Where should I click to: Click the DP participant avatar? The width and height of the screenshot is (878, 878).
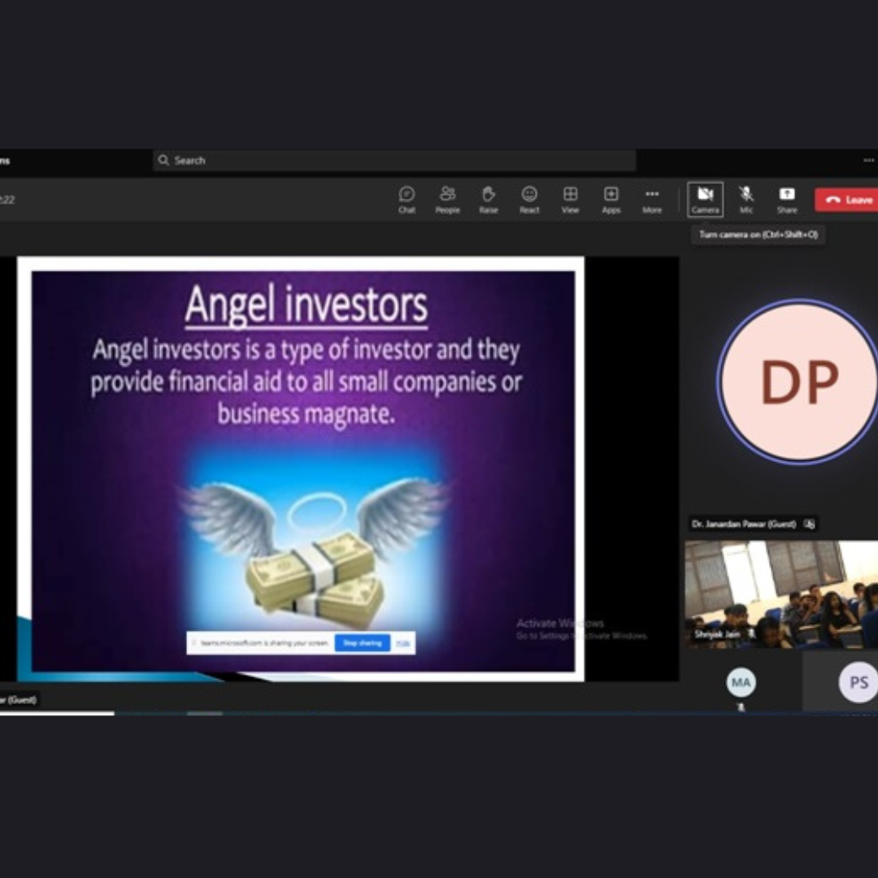point(798,382)
